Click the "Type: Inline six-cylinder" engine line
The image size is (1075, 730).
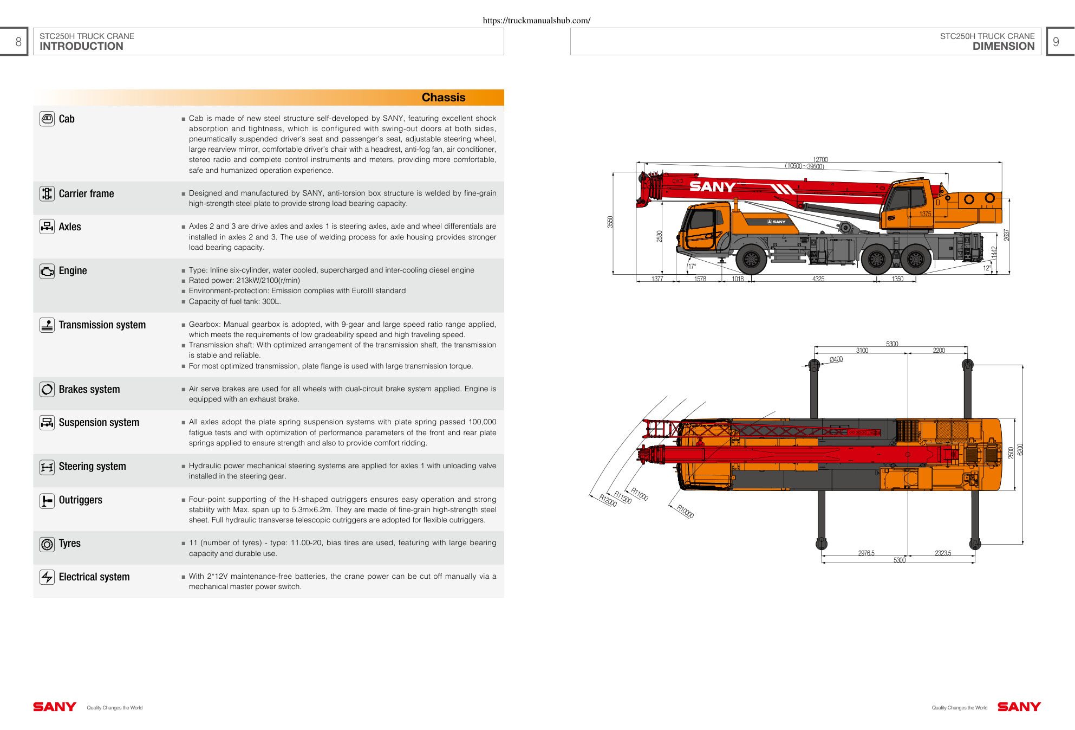coord(331,270)
